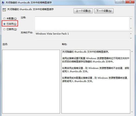
Task: Click comment box scrollbar up arrow
Action: [x=131, y=18]
